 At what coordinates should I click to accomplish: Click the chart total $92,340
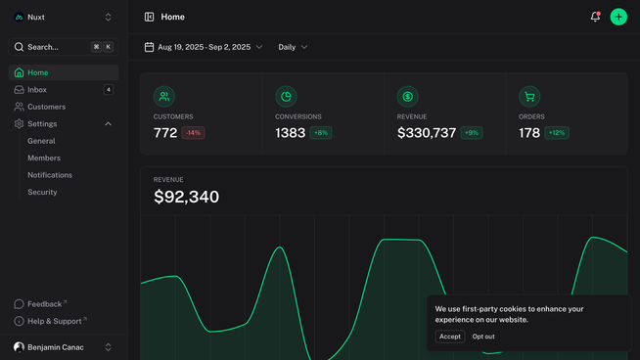click(186, 198)
